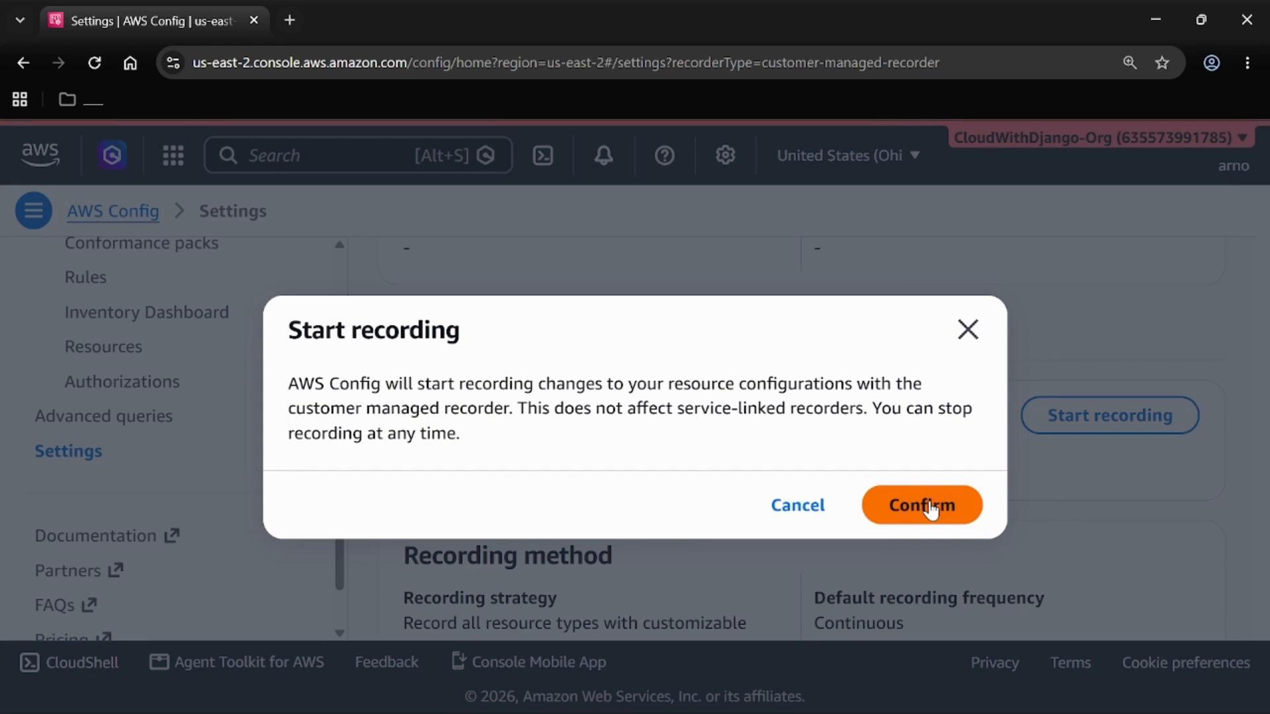Open the notifications bell
The image size is (1270, 714).
(603, 155)
